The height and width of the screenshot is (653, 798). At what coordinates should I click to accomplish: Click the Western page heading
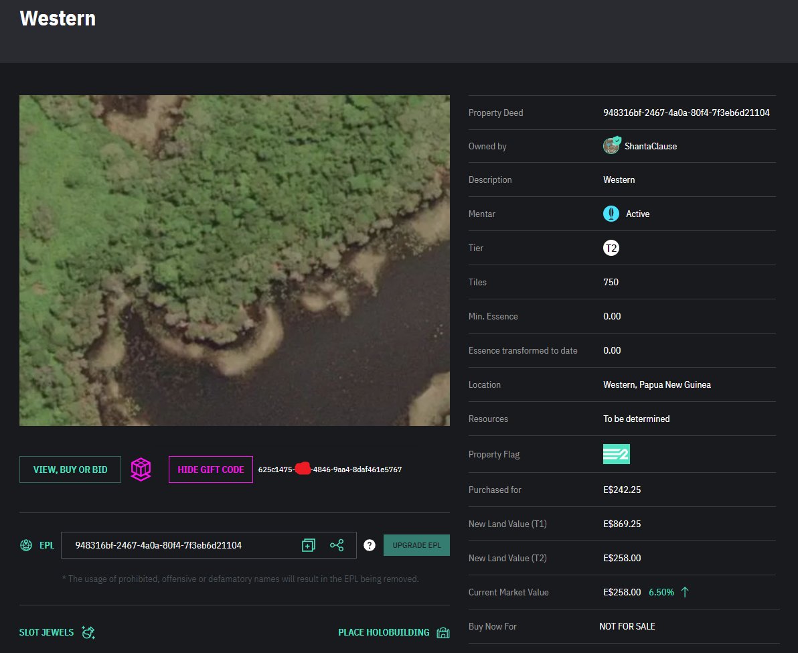point(58,18)
